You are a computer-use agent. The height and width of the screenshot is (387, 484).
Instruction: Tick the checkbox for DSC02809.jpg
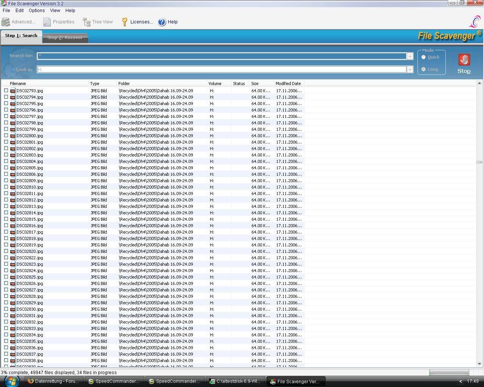point(6,181)
